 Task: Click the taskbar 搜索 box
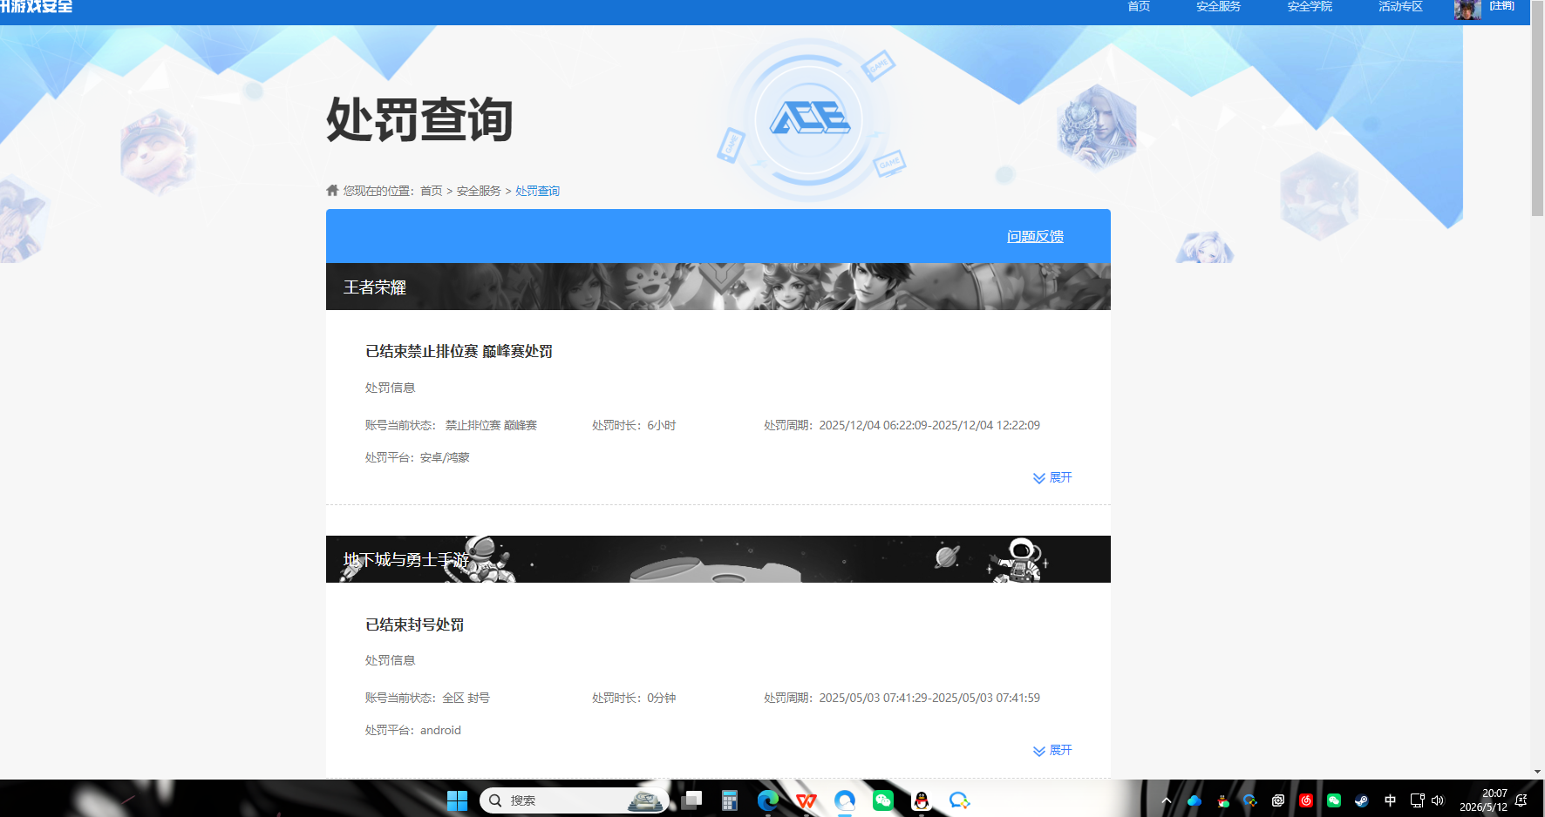(574, 800)
